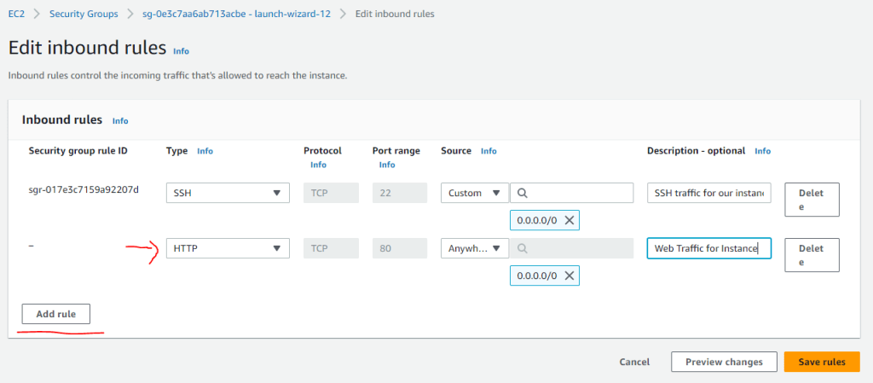The image size is (873, 383).
Task: Remove 0.0.0.0/0 tag from SSH rule
Action: click(569, 220)
